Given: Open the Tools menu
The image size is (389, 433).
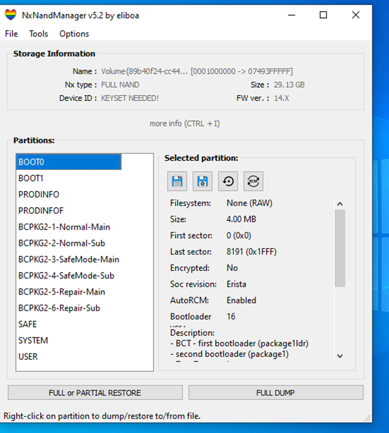Looking at the screenshot, I should 38,34.
